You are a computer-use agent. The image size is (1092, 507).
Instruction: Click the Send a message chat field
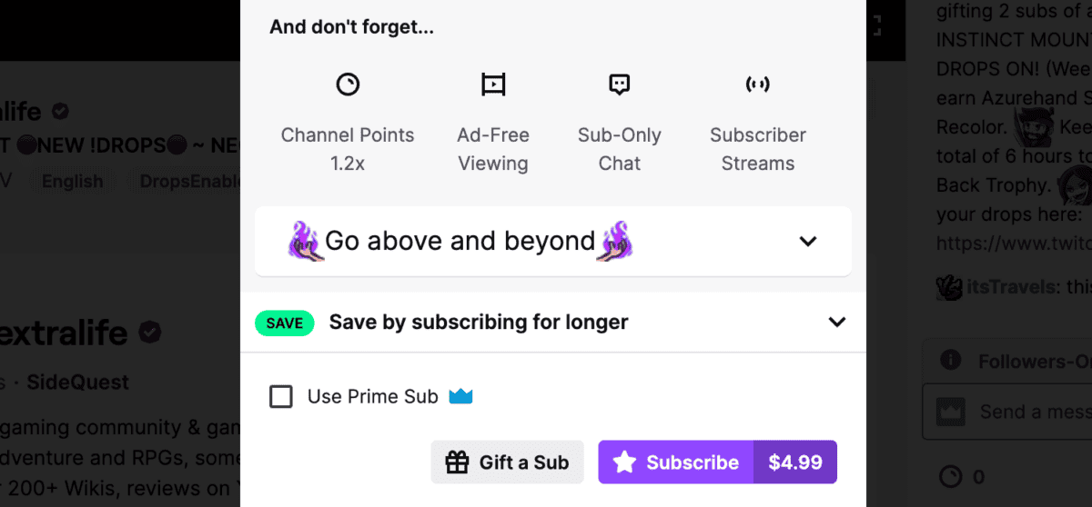(1007, 412)
